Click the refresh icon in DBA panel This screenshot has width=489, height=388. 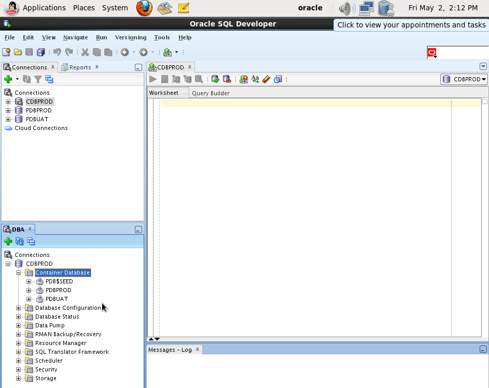pos(20,241)
